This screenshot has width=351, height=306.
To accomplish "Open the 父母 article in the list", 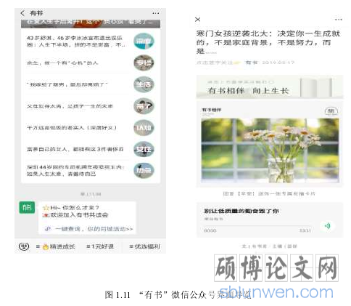I will click(x=70, y=106).
